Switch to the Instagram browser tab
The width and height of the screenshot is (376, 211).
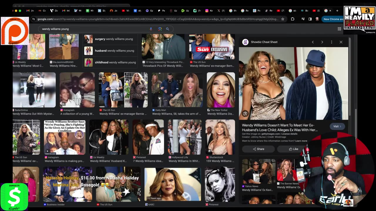click(209, 11)
